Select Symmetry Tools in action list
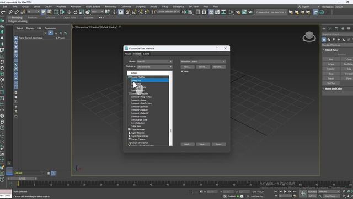The height and width of the screenshot is (199, 353). (x=138, y=117)
